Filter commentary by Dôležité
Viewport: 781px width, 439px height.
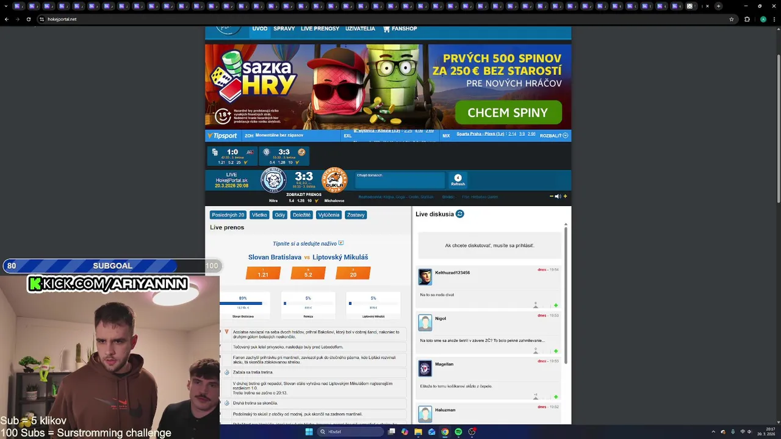(x=301, y=215)
